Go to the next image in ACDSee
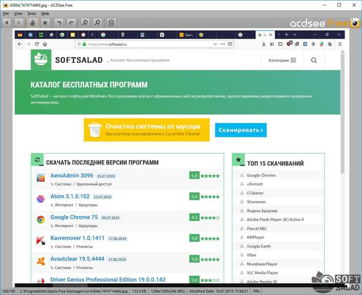The height and width of the screenshot is (295, 362). (x=19, y=23)
